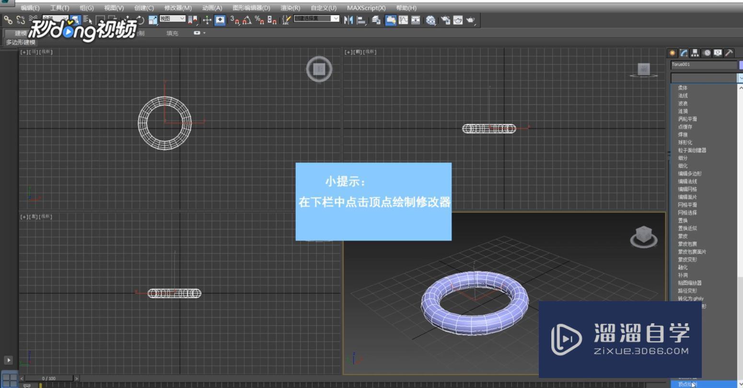Image resolution: width=743 pixels, height=388 pixels.
Task: Open the Rendered Frame Window icon
Action: click(x=458, y=20)
